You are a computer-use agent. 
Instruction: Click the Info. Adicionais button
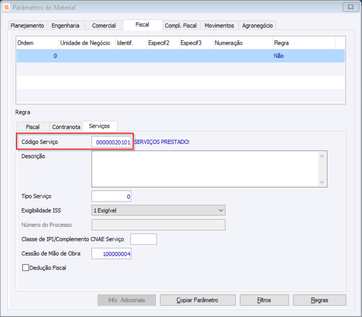tap(126, 300)
